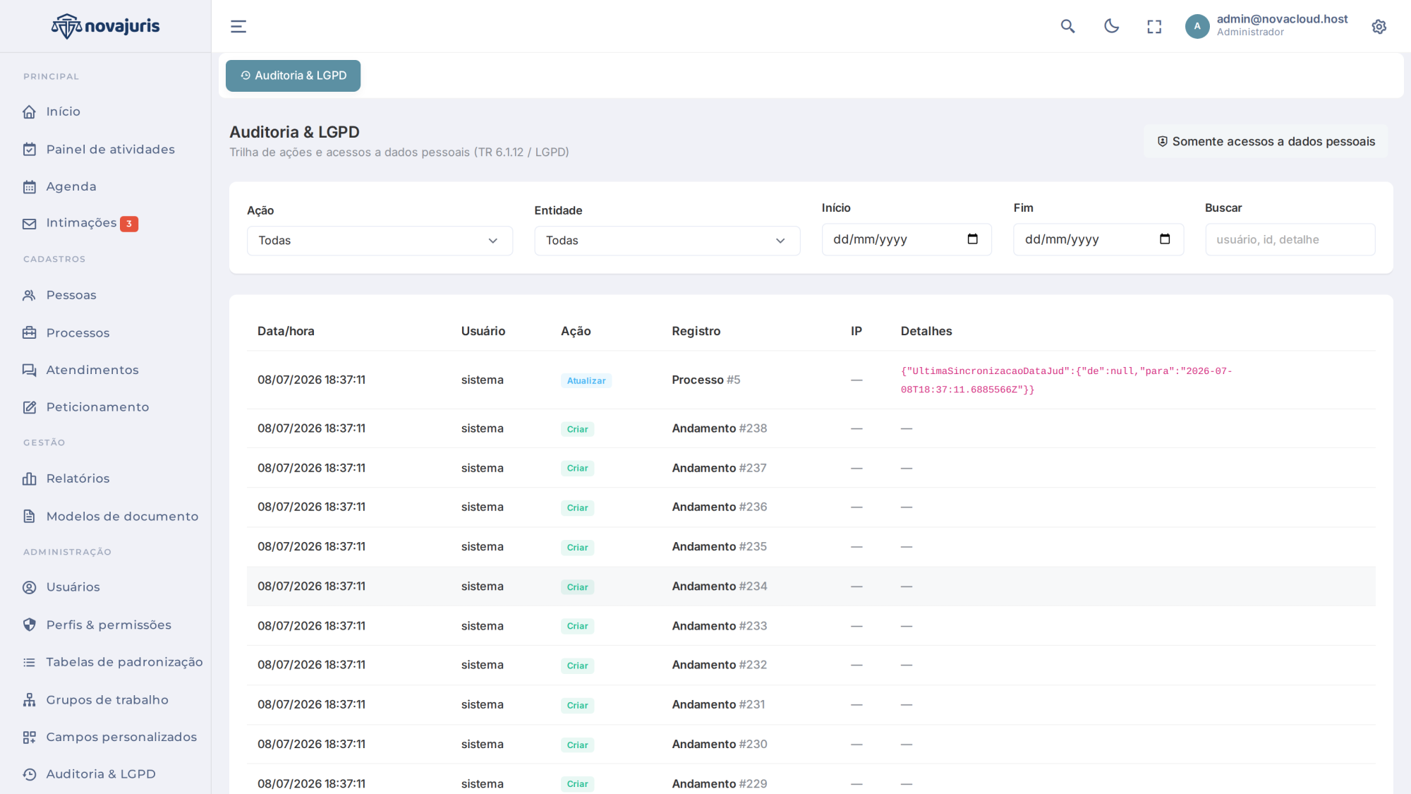Select the Auditoria & LGPD breadcrumb tab
The image size is (1411, 794).
[x=293, y=76]
